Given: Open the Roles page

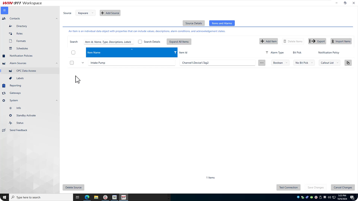Looking at the screenshot, I should pos(19,33).
